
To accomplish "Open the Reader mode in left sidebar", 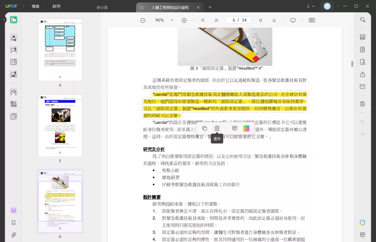I will (x=14, y=20).
